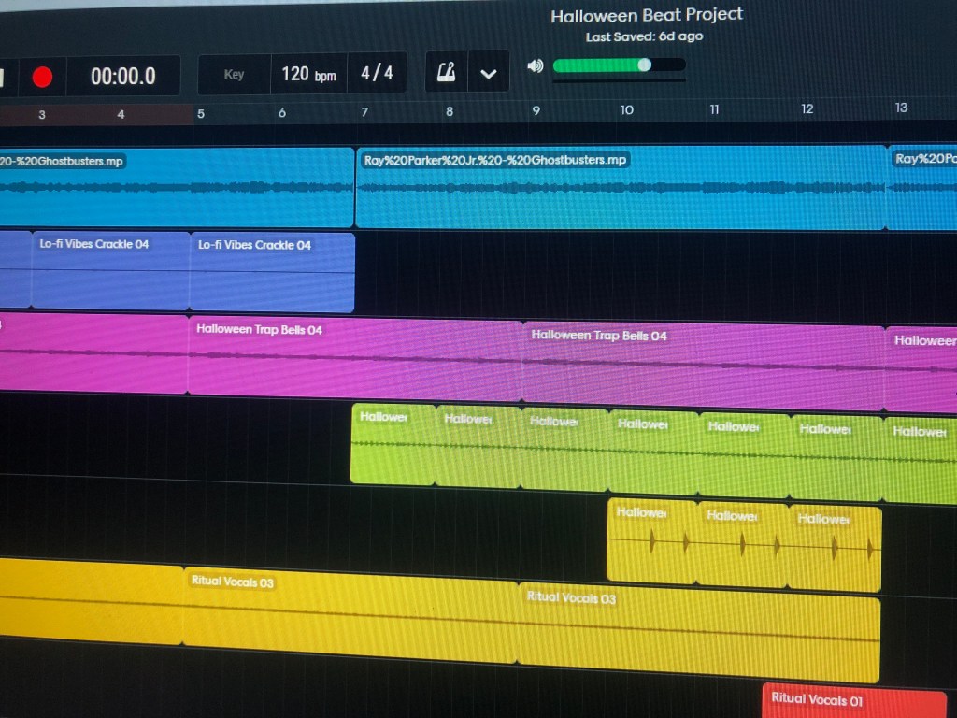Click the master volume slider handle

coord(644,65)
